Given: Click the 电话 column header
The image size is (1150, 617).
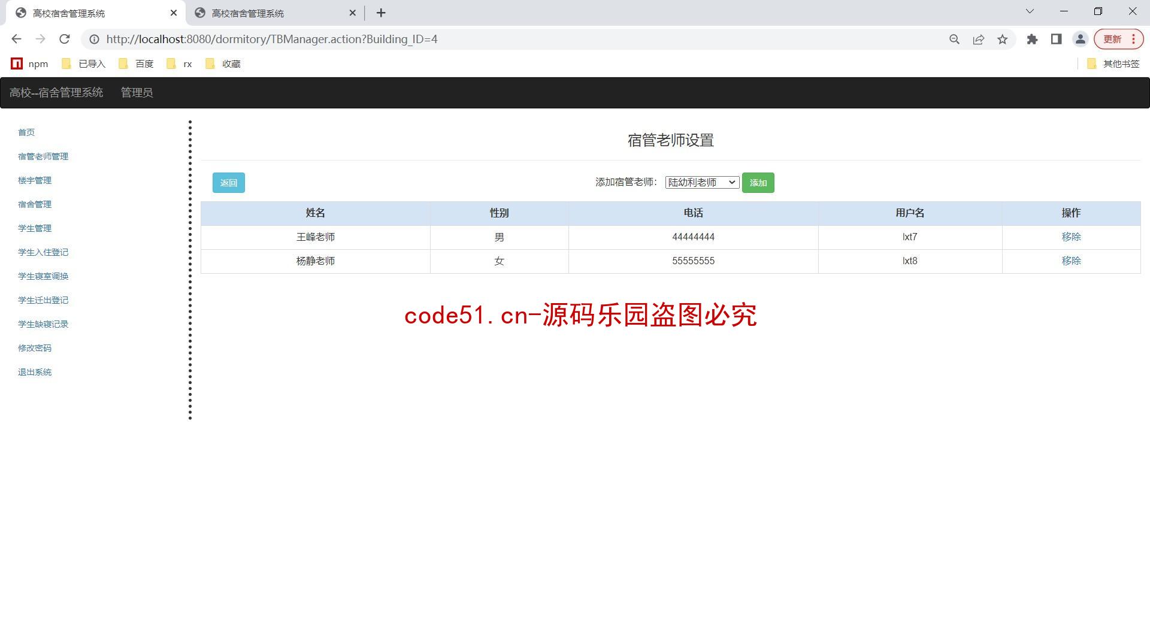Looking at the screenshot, I should click(x=694, y=213).
